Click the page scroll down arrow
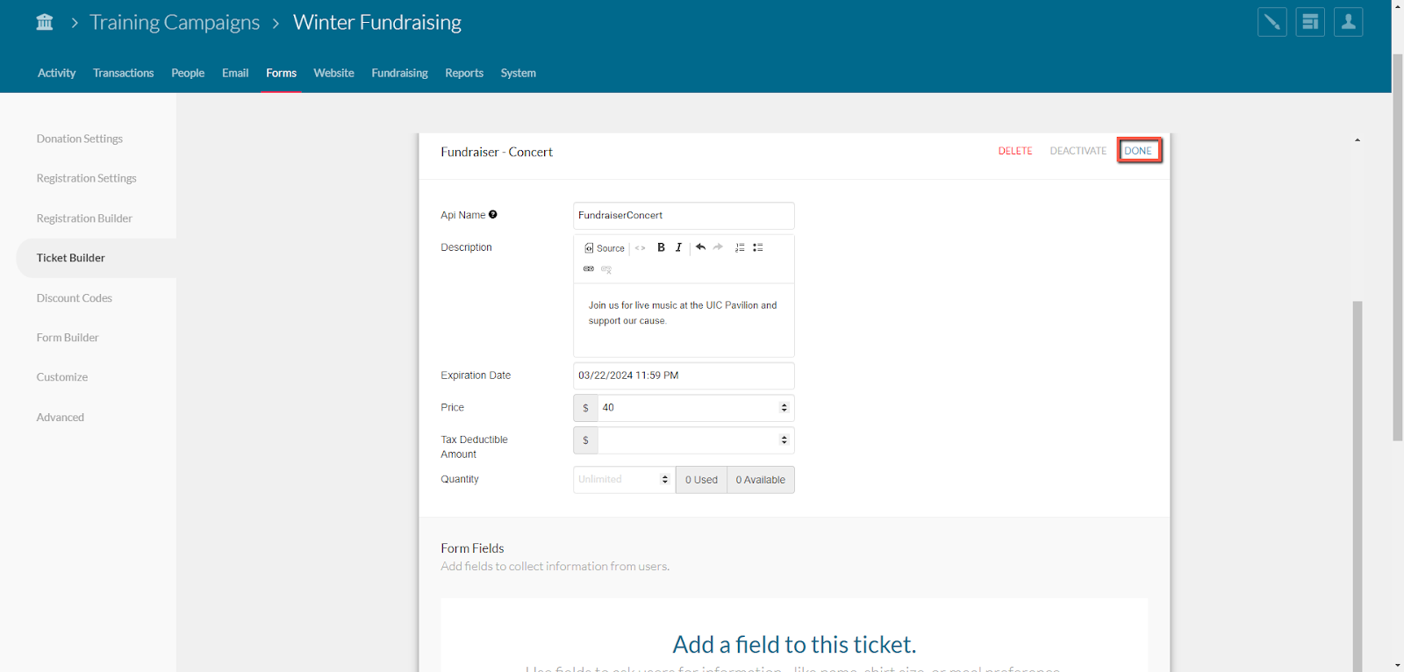Screen dimensions: 1404x672 pyautogui.click(x=1398, y=665)
